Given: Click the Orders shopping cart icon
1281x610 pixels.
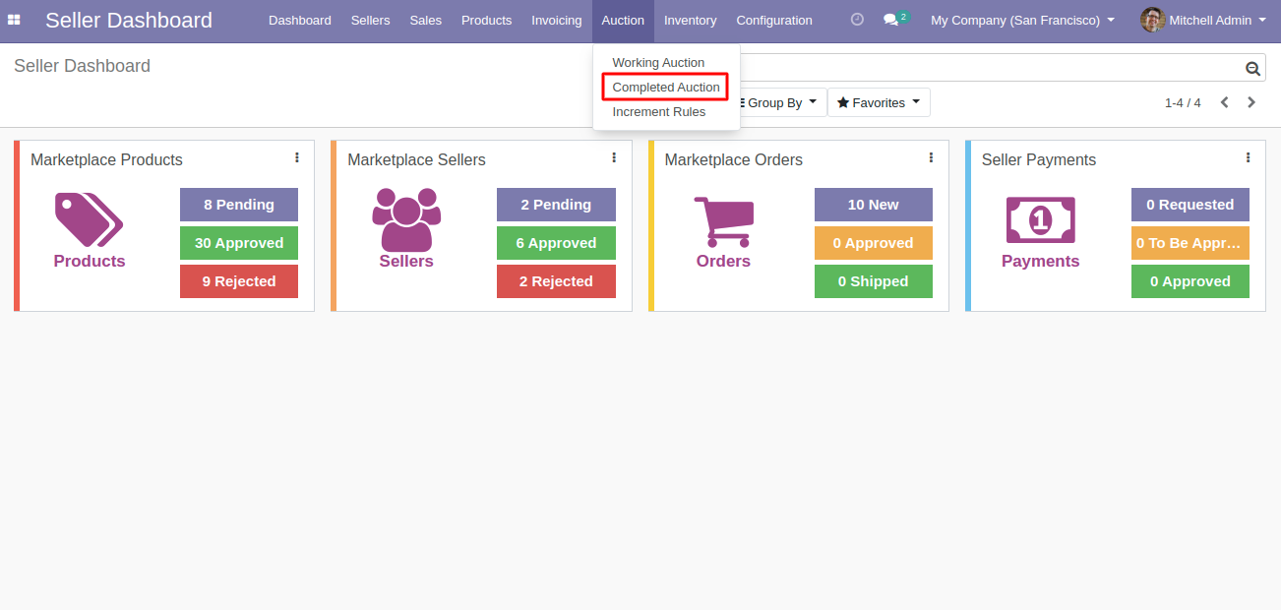Looking at the screenshot, I should (x=723, y=221).
